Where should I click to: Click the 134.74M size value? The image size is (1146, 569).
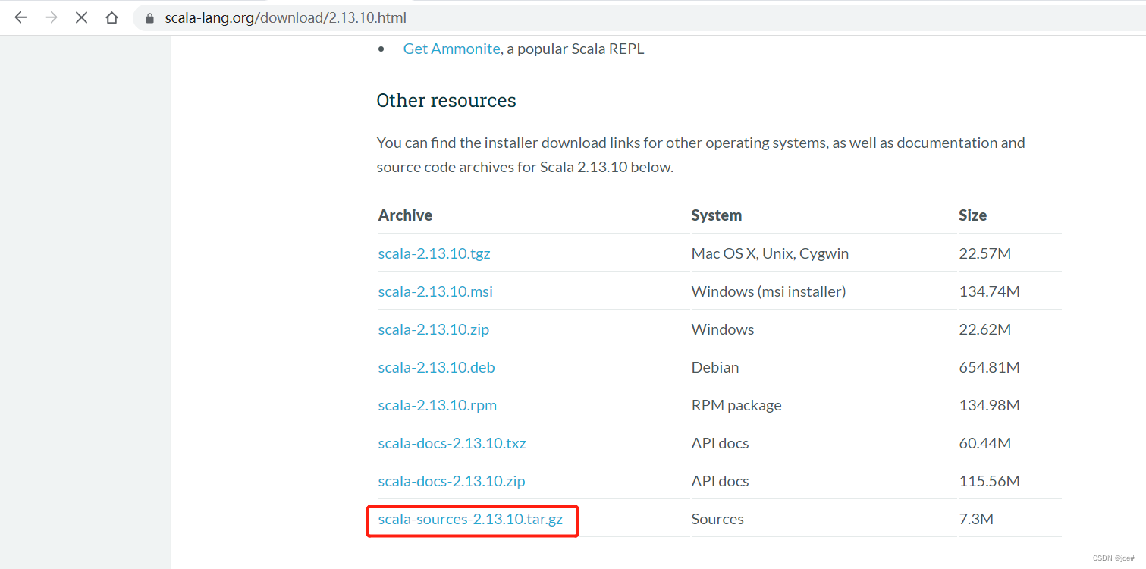pos(990,291)
